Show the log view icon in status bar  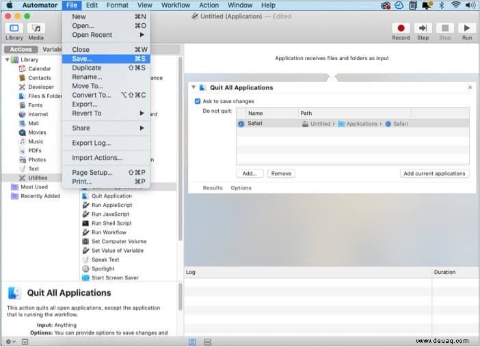(192, 342)
